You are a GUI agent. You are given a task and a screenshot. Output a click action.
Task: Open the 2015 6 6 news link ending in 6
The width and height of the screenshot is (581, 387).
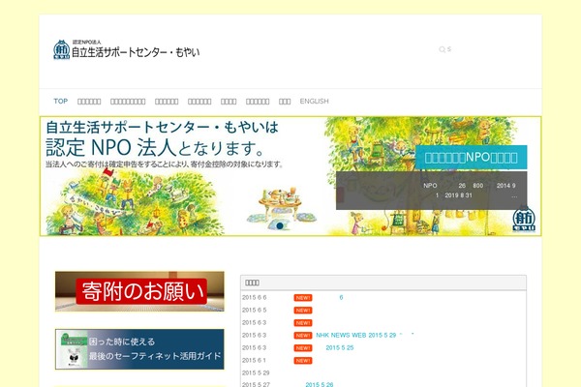pyautogui.click(x=341, y=297)
